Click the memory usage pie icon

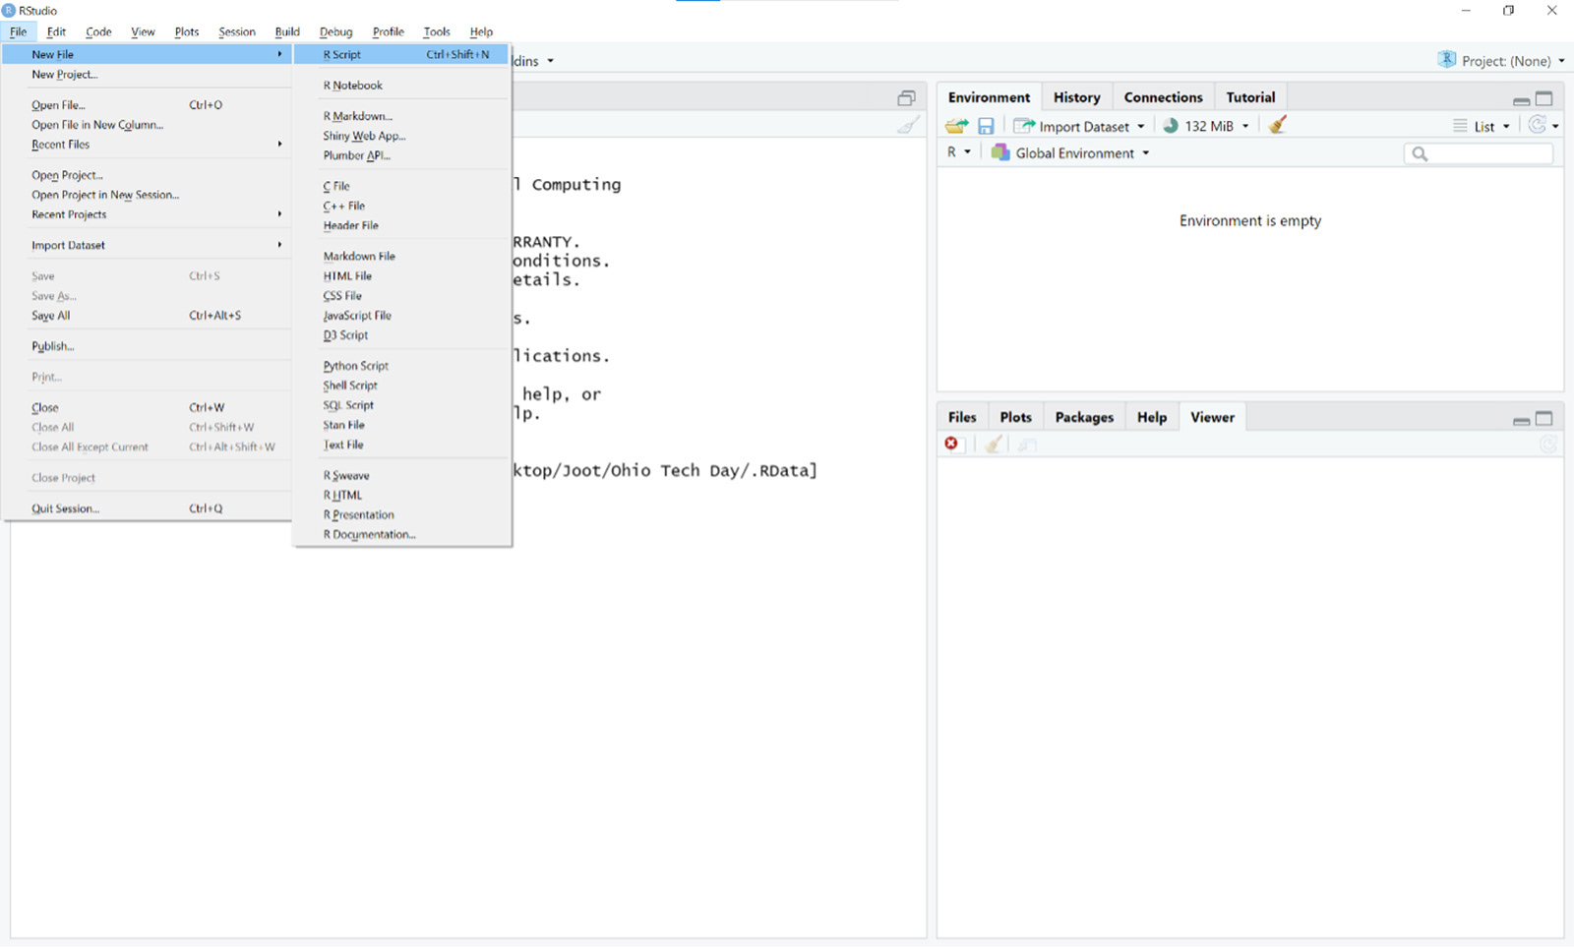click(1171, 126)
